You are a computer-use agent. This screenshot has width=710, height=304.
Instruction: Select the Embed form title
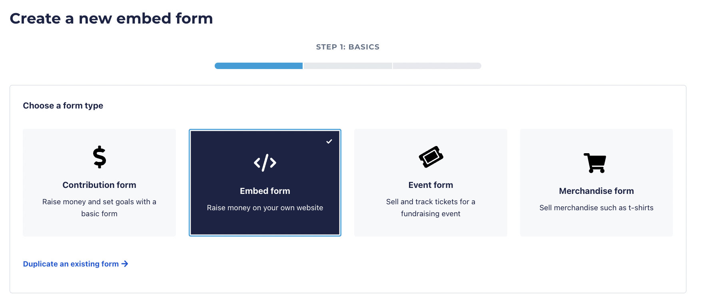265,191
